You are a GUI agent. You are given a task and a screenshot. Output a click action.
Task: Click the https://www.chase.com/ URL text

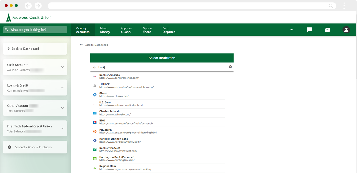click(114, 96)
